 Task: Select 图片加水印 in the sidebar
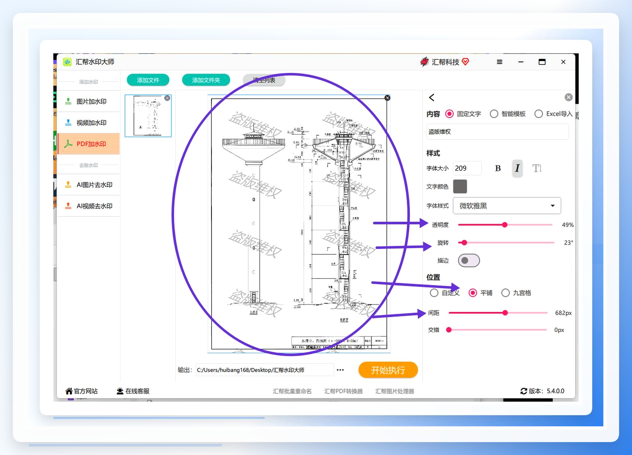(x=88, y=101)
